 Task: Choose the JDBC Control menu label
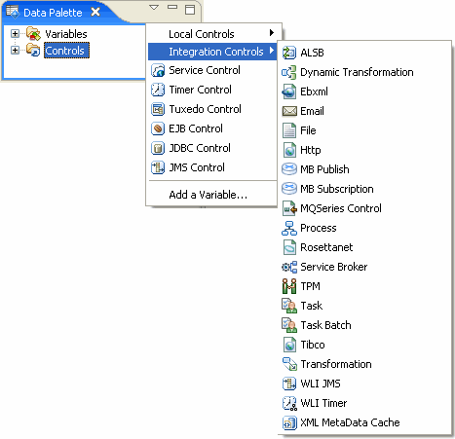[x=200, y=148]
